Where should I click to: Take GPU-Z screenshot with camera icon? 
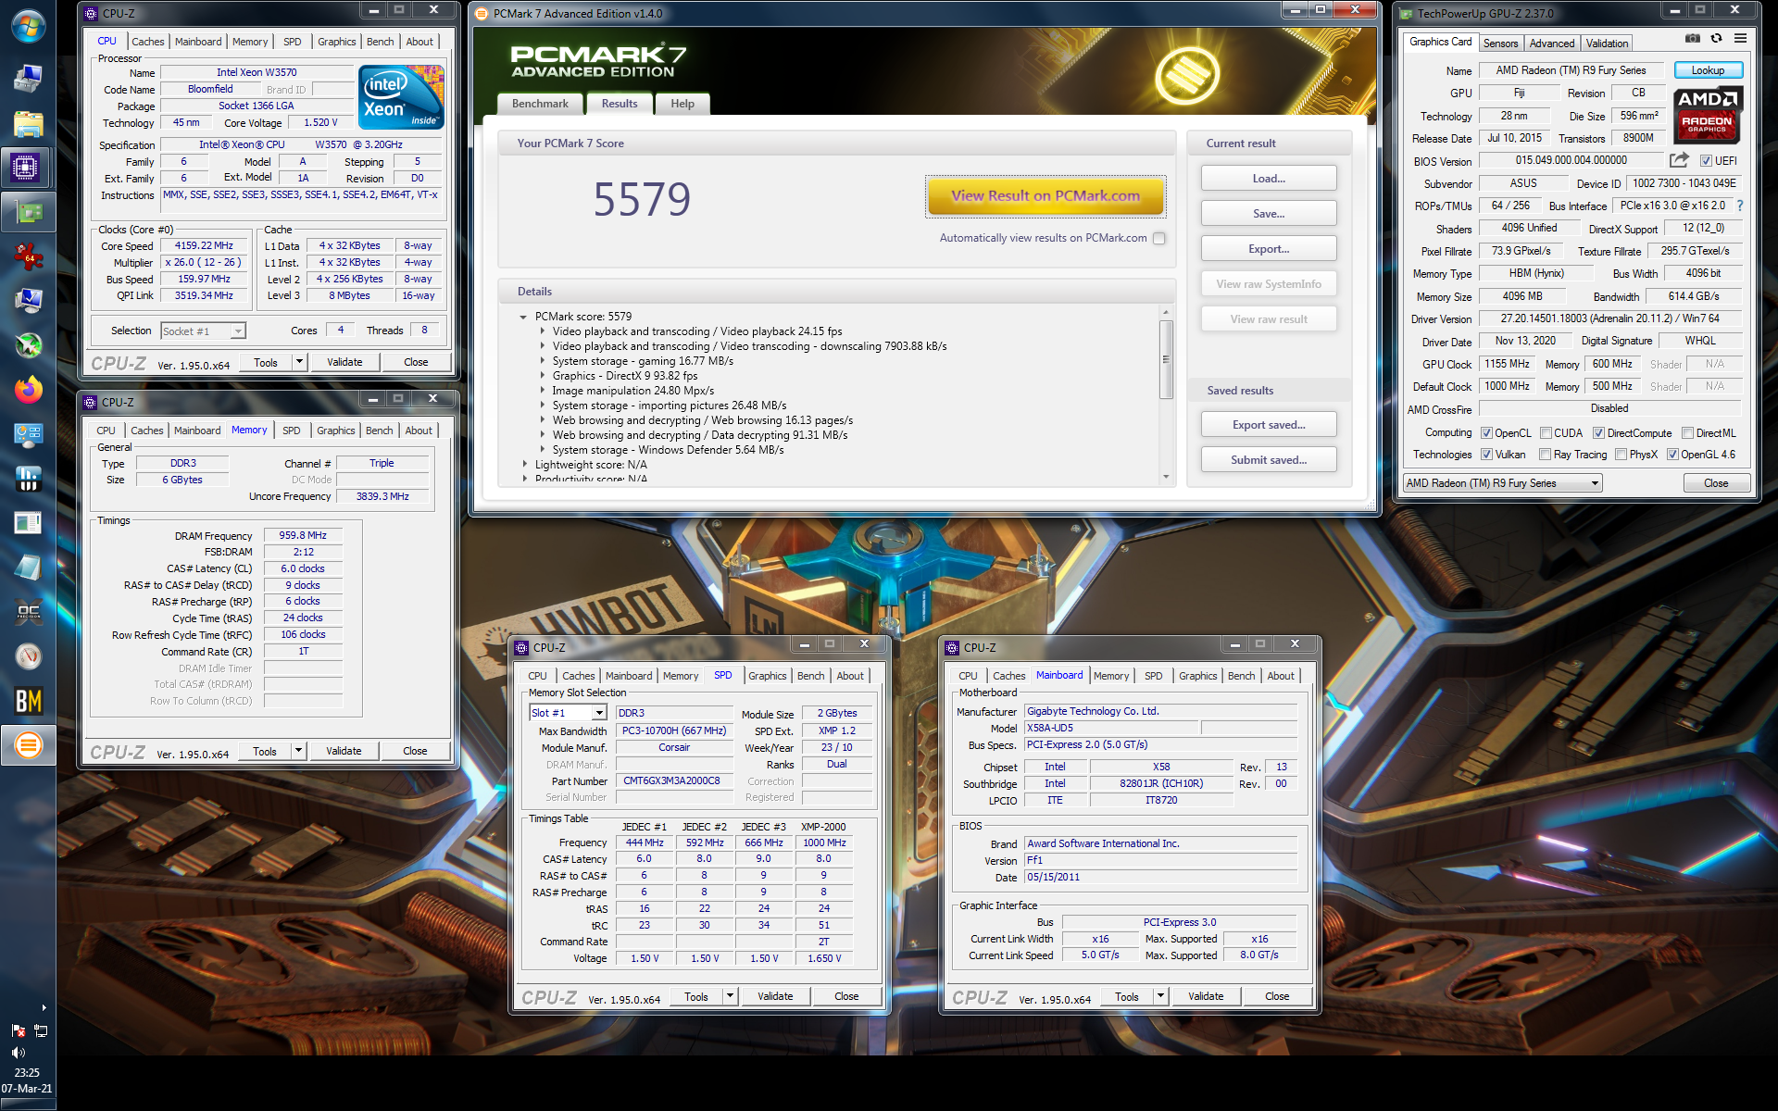point(1692,39)
